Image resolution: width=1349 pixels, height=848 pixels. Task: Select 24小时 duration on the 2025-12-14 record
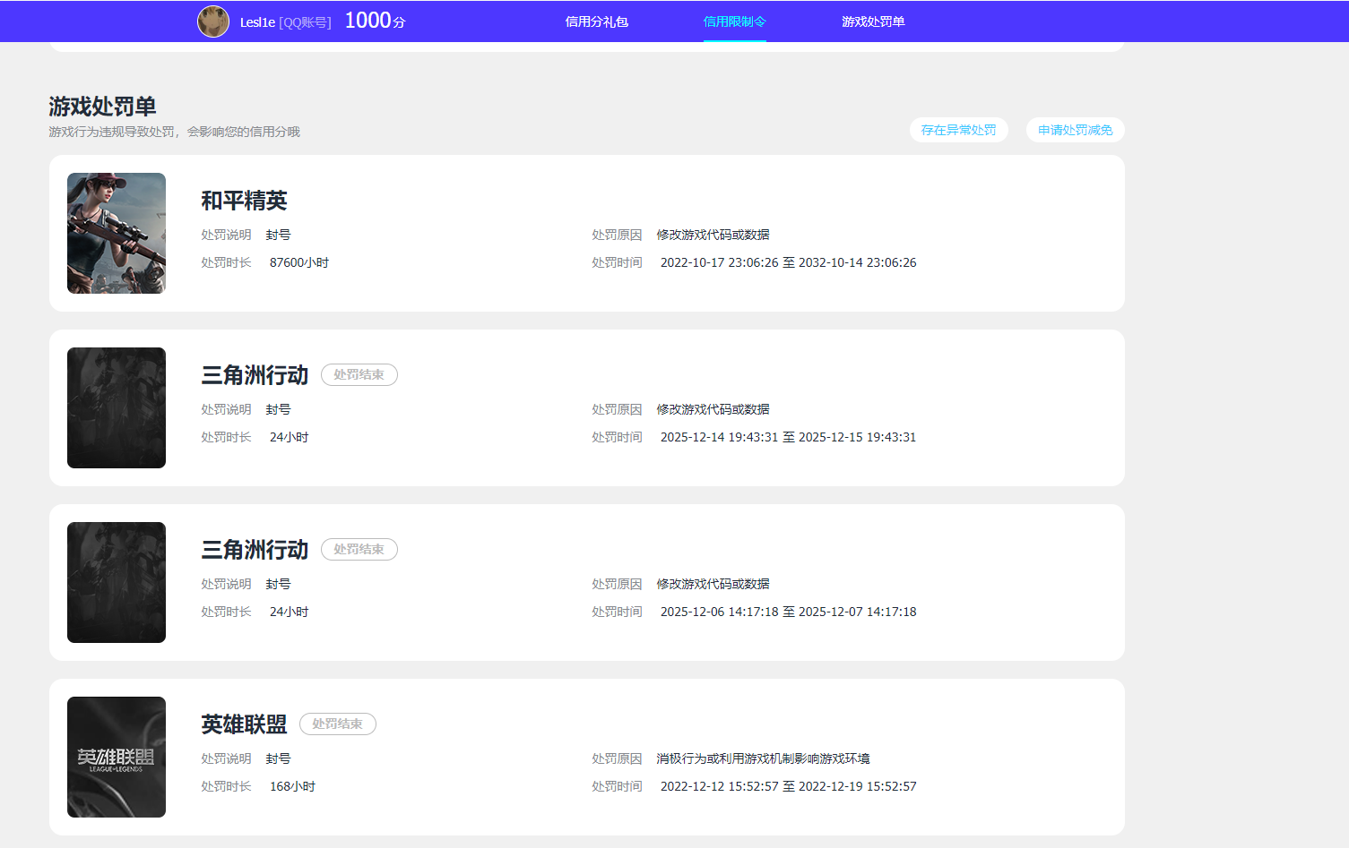coord(289,437)
